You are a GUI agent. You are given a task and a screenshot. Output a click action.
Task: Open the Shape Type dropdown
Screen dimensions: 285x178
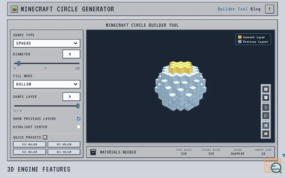point(47,43)
